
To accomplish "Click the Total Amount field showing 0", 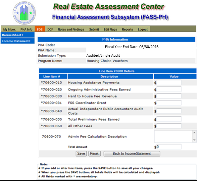I will tap(169, 147).
